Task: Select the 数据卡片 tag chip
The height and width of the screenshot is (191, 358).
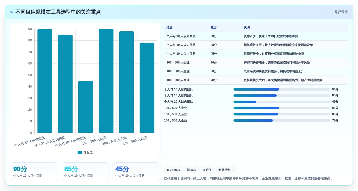Action: coord(226,170)
